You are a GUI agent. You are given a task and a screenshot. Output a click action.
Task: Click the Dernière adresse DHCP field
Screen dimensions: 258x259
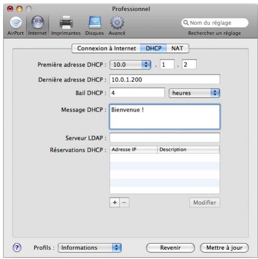165,79
